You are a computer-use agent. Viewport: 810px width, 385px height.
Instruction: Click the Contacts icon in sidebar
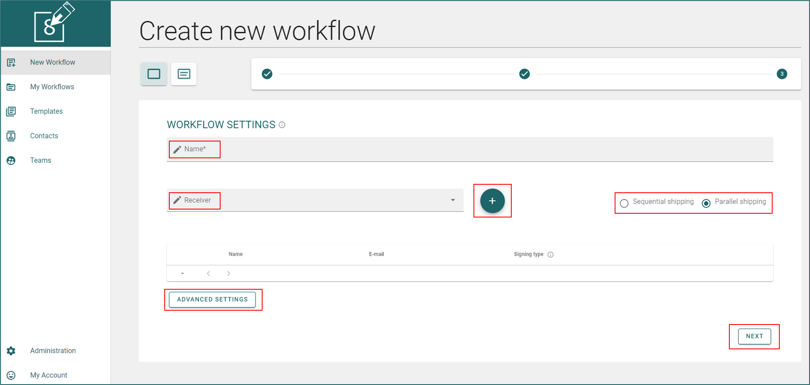pos(11,136)
